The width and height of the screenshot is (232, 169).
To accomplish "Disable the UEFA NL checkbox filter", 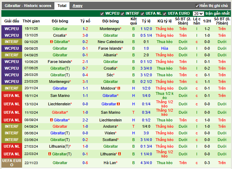I will point(143,14).
